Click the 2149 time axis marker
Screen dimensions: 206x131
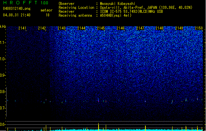pyautogui.click(x=179, y=28)
